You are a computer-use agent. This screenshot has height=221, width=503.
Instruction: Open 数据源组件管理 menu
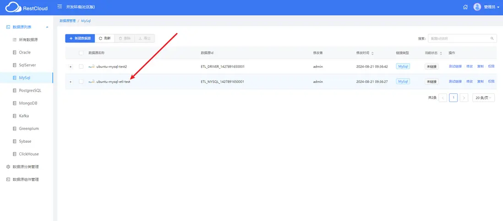tap(27, 179)
